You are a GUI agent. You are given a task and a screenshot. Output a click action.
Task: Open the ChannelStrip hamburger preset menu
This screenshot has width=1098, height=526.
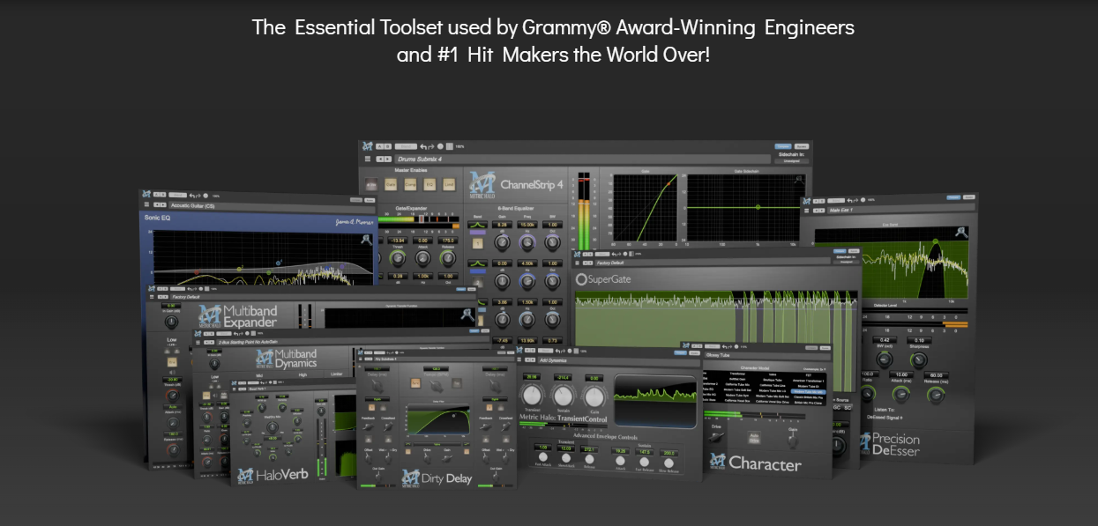coord(367,159)
